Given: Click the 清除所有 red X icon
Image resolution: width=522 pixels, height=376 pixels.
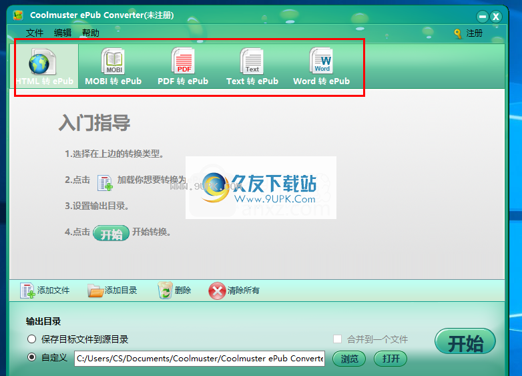Looking at the screenshot, I should (217, 291).
